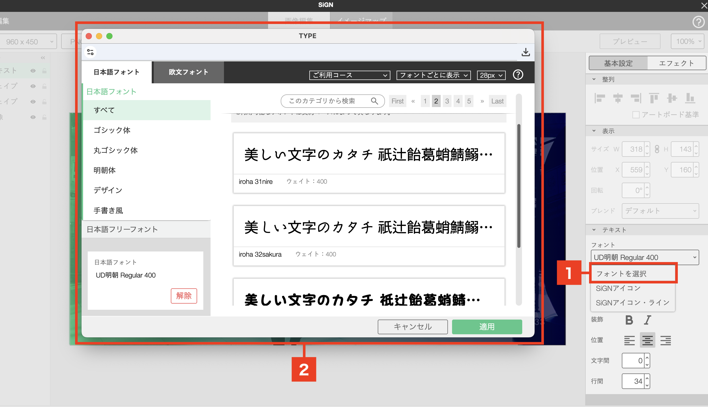Open the filter settings icon in TYPE dialog

point(90,52)
